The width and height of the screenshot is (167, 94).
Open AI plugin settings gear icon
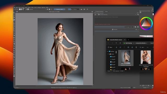[138, 15]
